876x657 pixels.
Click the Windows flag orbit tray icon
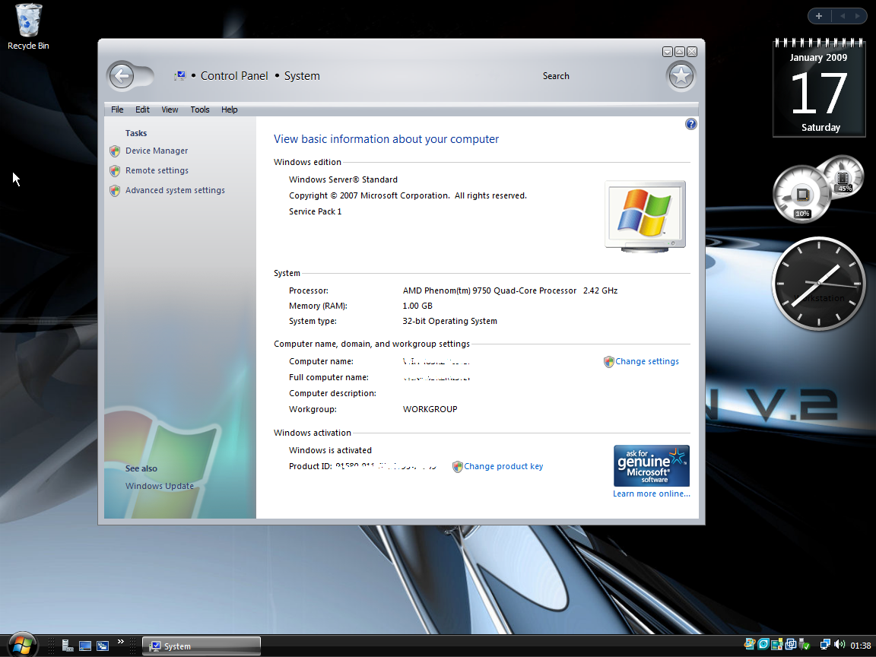click(750, 644)
